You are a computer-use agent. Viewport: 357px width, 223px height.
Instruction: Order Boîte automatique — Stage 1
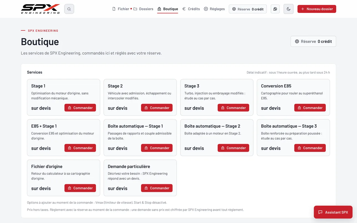(x=157, y=148)
